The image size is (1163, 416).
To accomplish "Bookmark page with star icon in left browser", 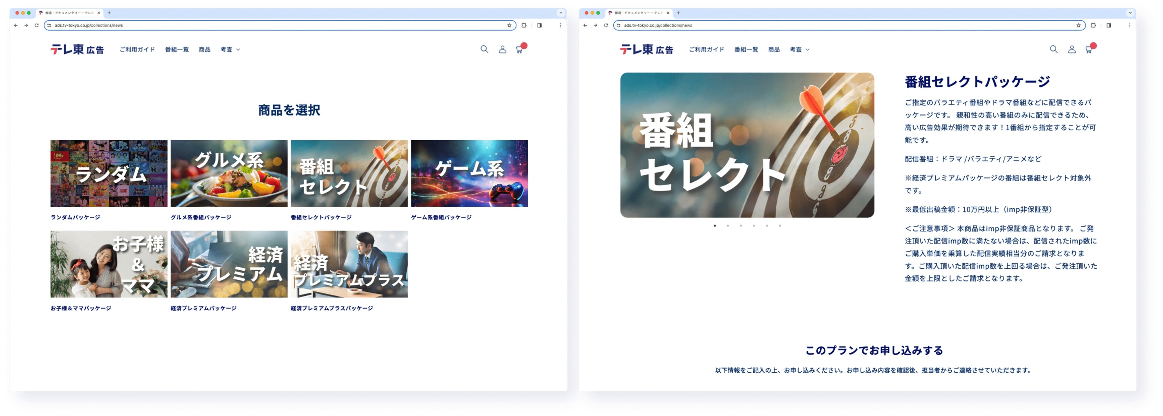I will (509, 25).
